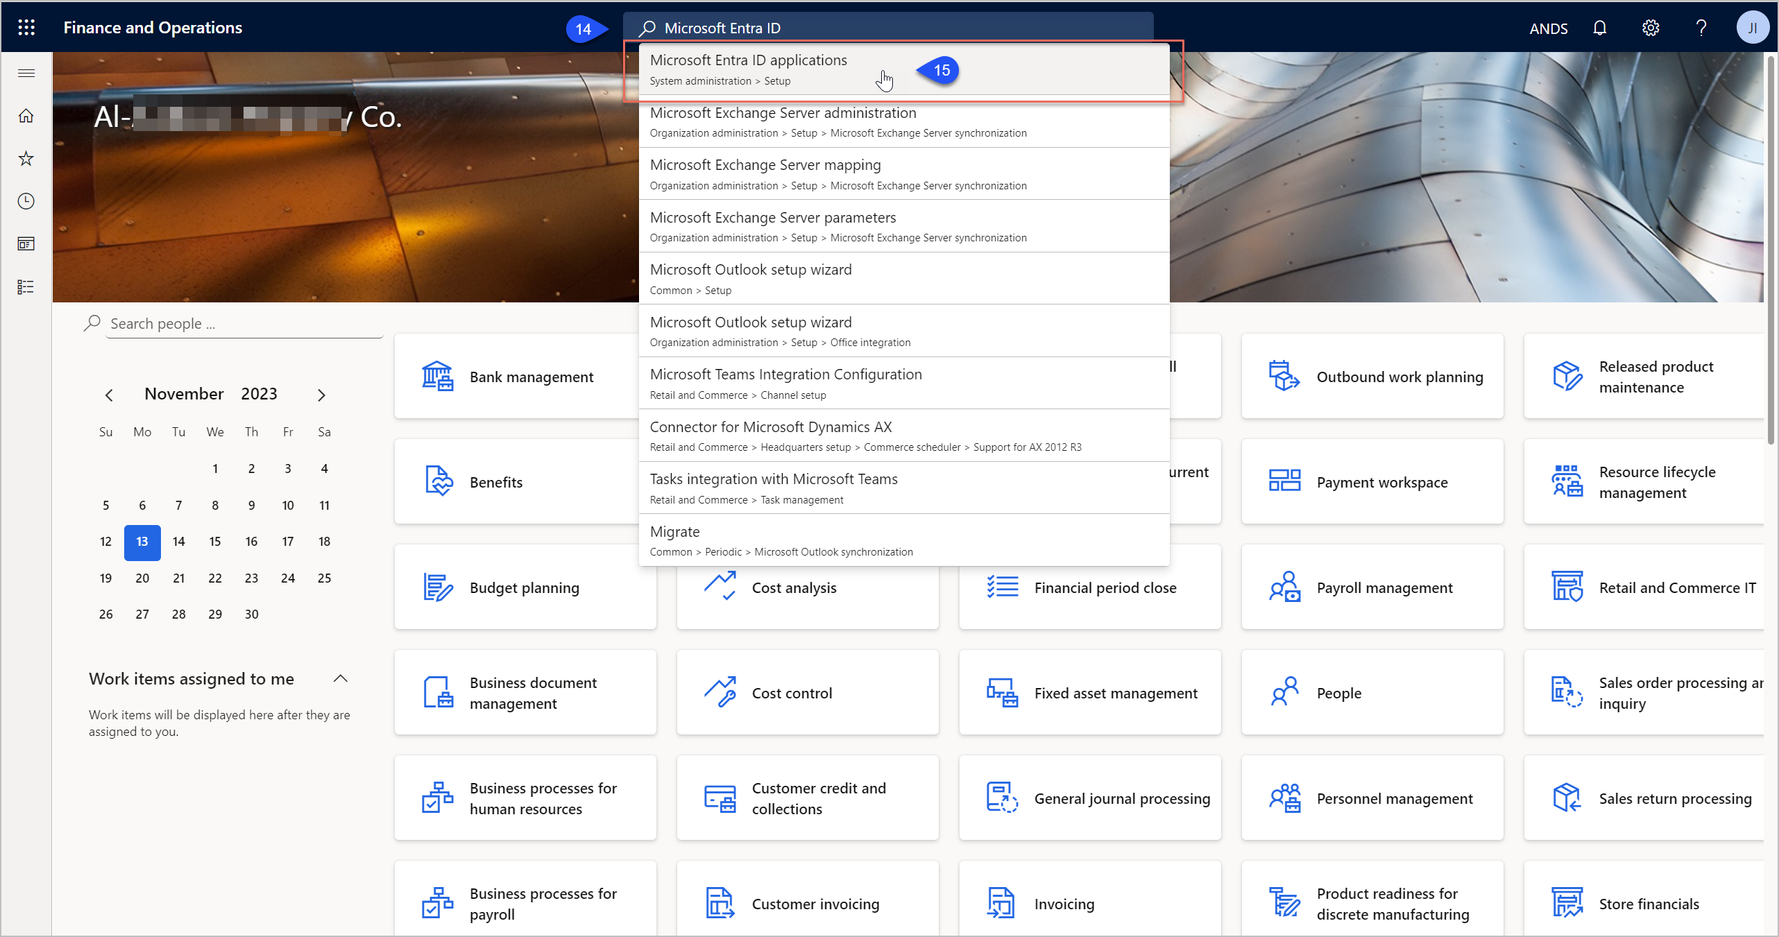Open Modules list icon in sidebar
The height and width of the screenshot is (937, 1779).
pos(26,286)
